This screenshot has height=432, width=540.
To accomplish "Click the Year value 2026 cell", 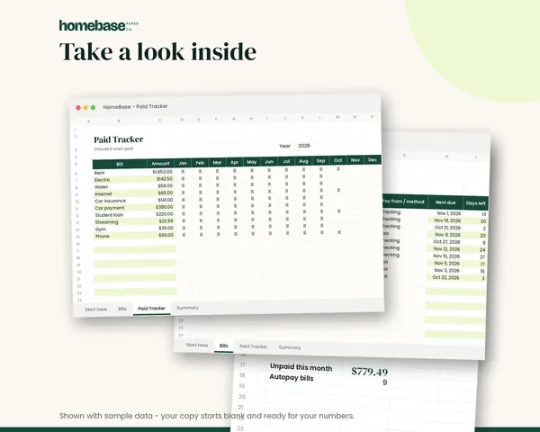I will pos(304,146).
